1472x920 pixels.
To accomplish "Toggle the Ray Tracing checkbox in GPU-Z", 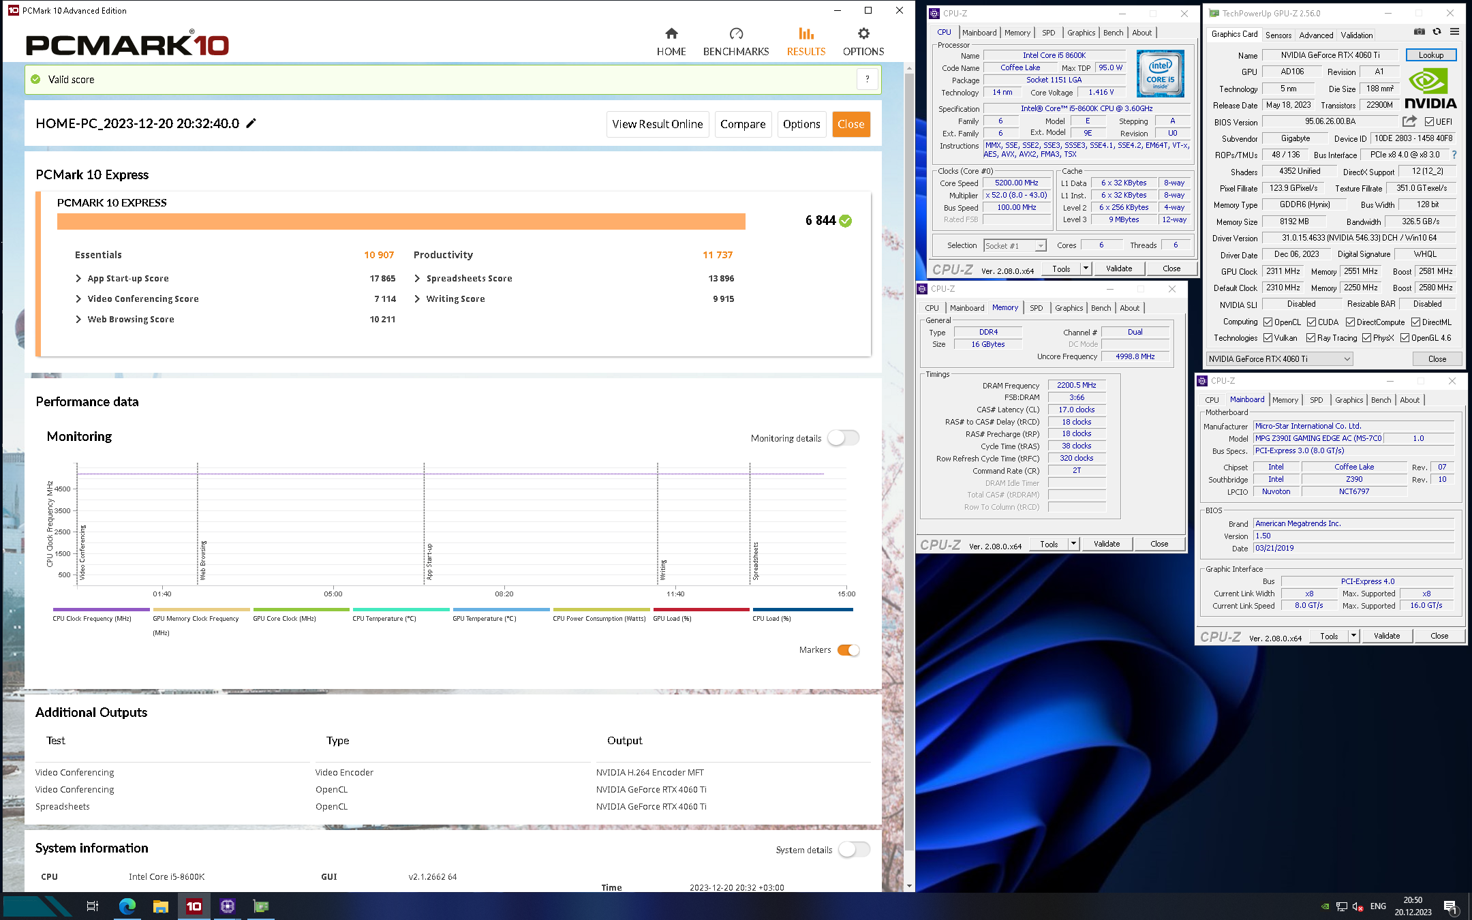I will [1310, 337].
